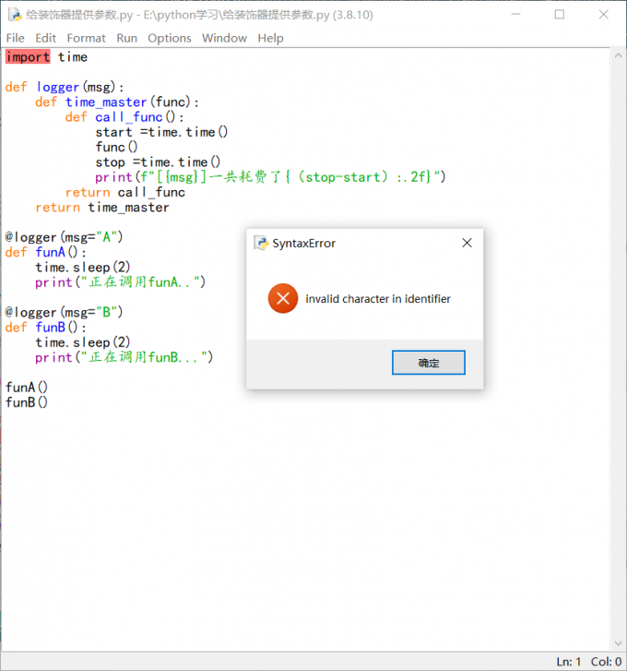Open the Edit menu
This screenshot has width=627, height=671.
[45, 38]
